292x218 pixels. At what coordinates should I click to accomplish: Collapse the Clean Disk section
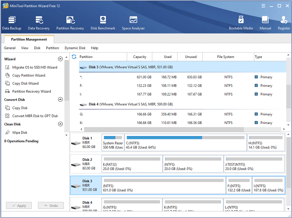click(x=60, y=124)
